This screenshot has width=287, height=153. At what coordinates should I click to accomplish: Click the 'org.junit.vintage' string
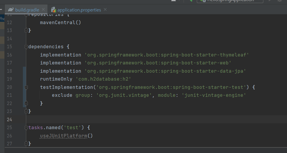[x=124, y=95]
